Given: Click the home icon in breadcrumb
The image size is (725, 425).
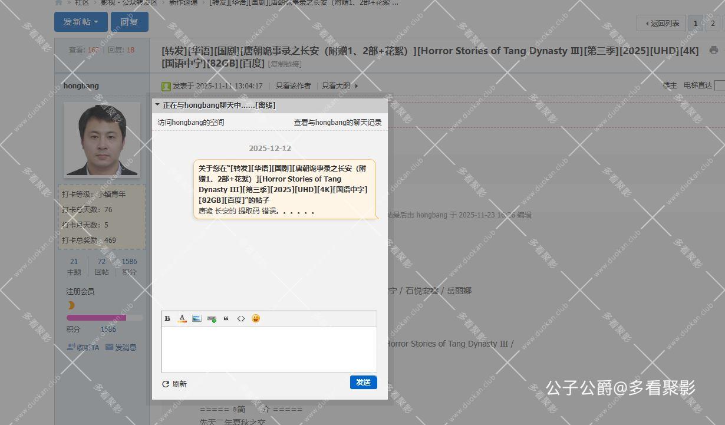Looking at the screenshot, I should [59, 2].
